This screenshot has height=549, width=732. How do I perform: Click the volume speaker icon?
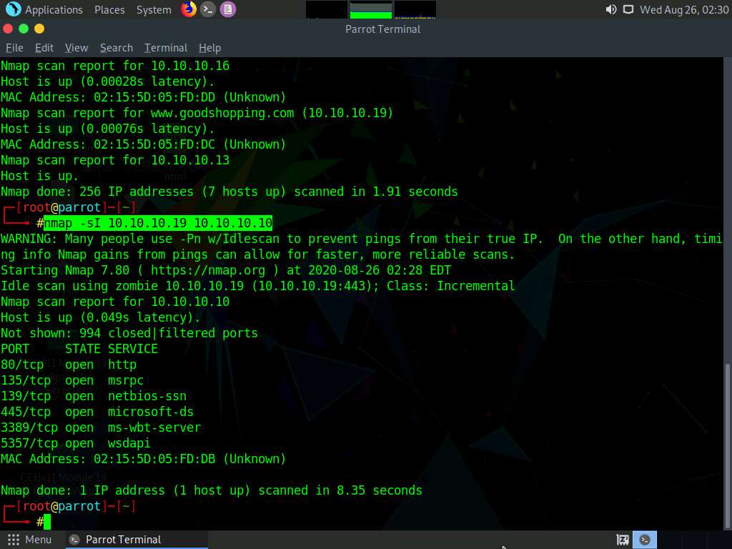[610, 10]
